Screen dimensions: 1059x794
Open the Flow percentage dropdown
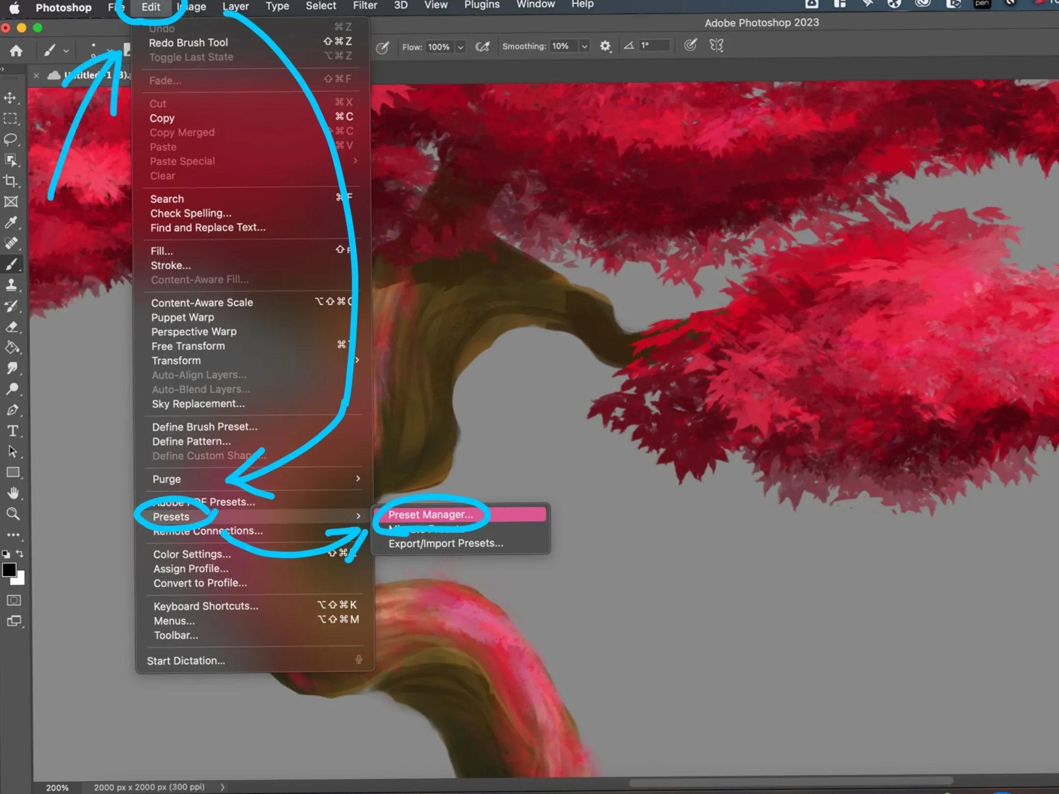[460, 47]
